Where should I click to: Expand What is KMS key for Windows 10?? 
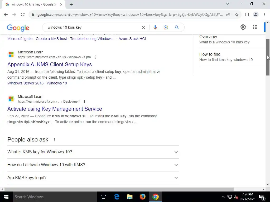point(93,152)
